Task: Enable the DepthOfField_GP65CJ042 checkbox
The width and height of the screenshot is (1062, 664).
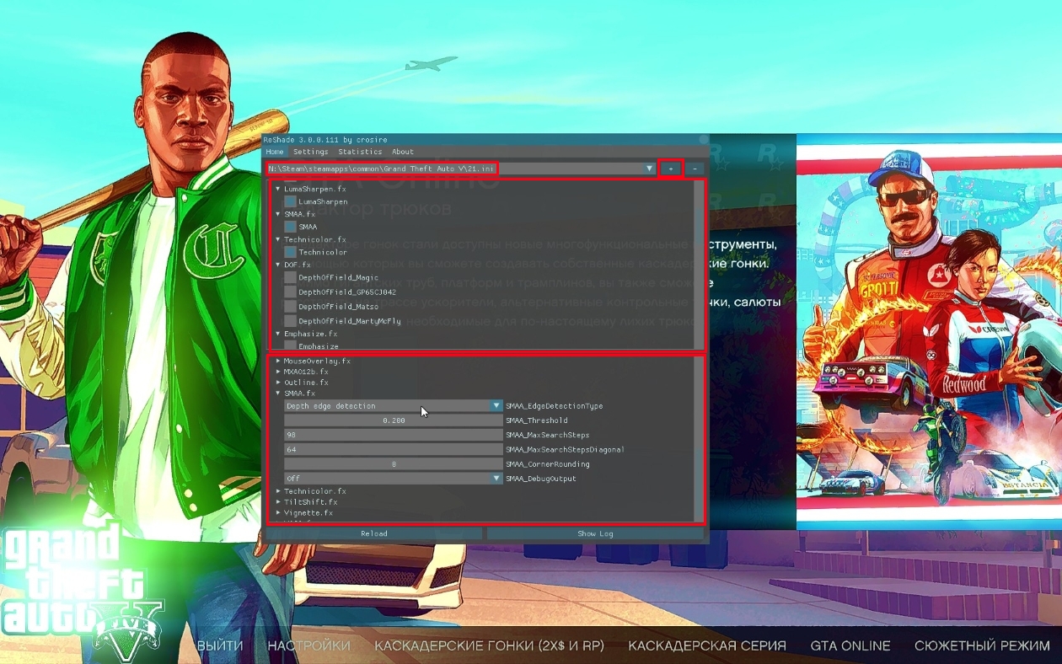Action: click(290, 292)
